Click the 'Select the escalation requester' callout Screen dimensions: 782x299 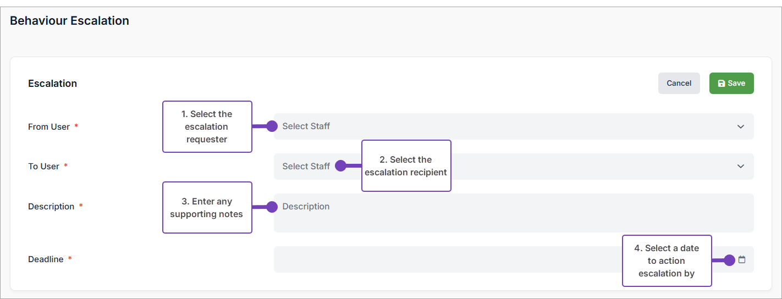point(207,126)
